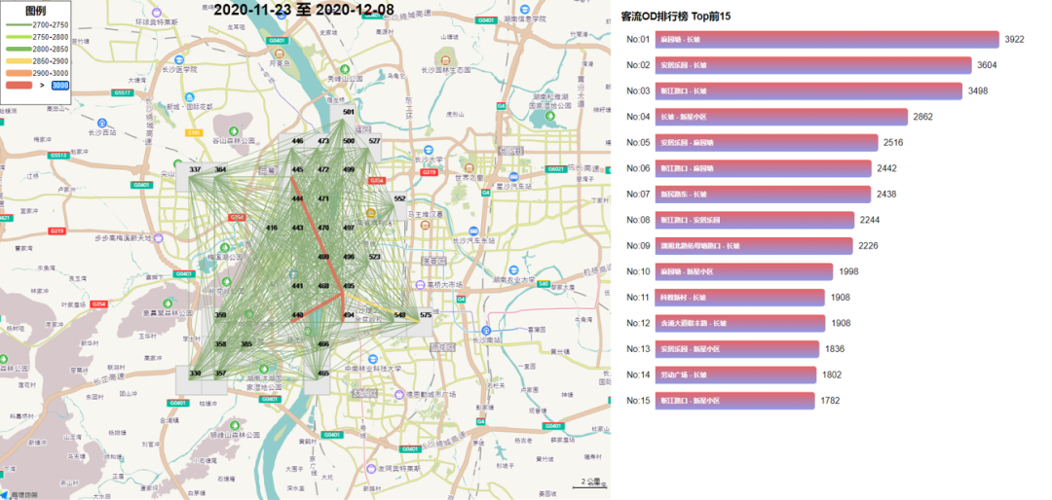Viewport: 1052px width, 500px height.
Task: Select the No:04 长坡 - 新星小区 bar
Action: [x=781, y=117]
